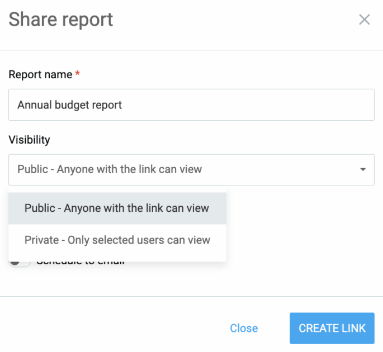Click the word Public in the highlighted option
Viewport: 383px width, 352px height.
pyautogui.click(x=40, y=208)
